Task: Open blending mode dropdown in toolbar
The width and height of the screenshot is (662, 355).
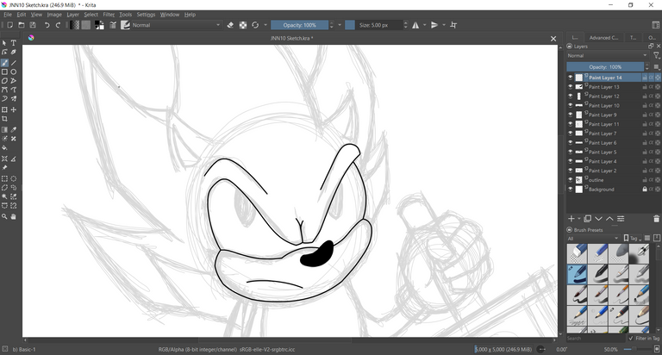Action: coord(177,25)
